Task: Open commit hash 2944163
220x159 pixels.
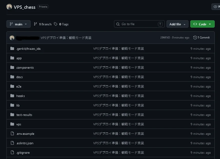Action: (165, 38)
